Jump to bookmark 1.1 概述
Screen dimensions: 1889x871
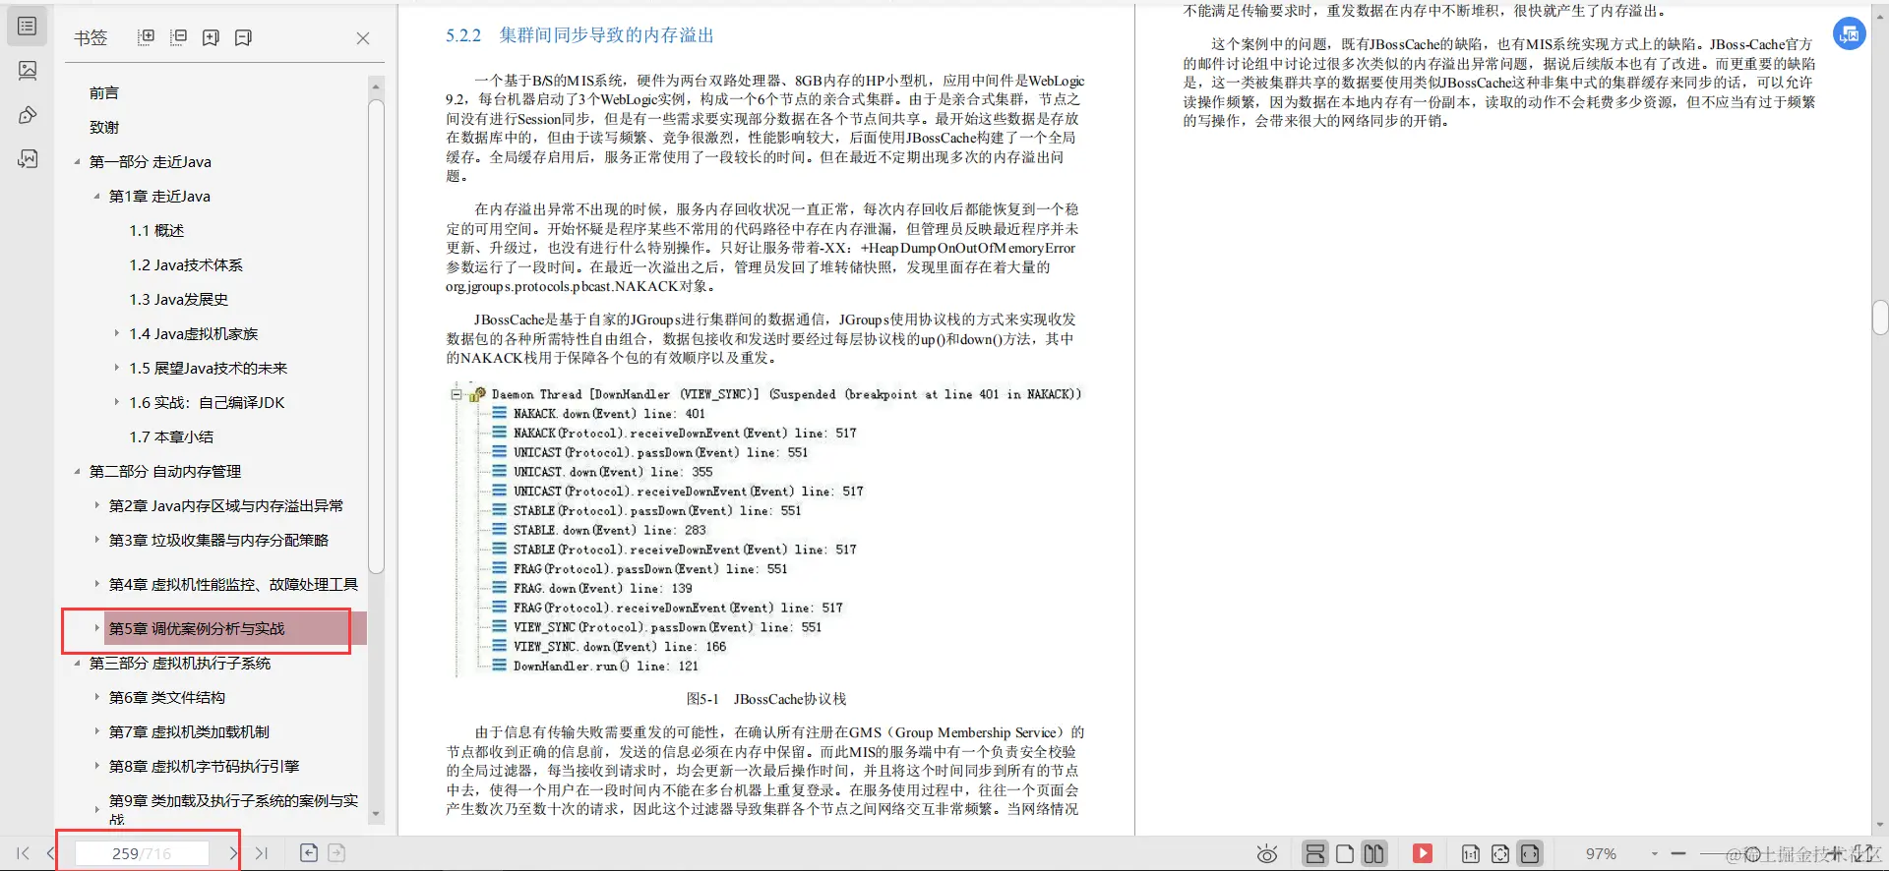(156, 231)
